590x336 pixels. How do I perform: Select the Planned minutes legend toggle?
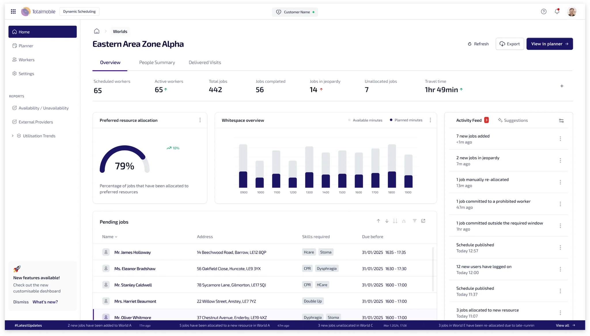[406, 120]
